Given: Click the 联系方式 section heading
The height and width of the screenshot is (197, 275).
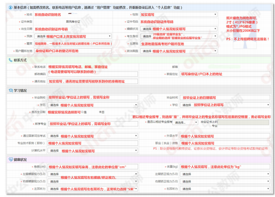Looking at the screenshot, I should click(20, 60).
